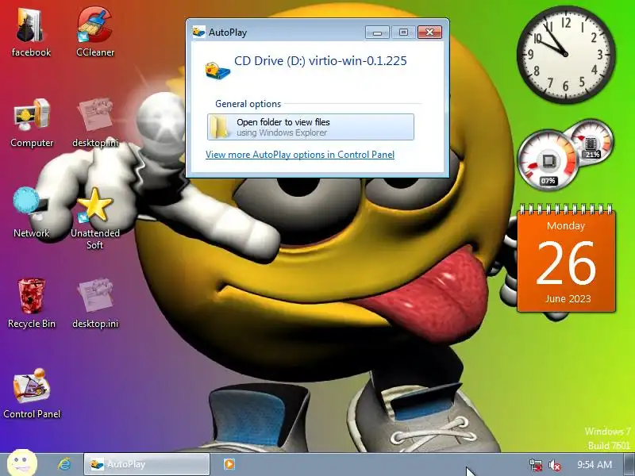Choose Open folder to view files
The width and height of the screenshot is (635, 476).
pos(310,127)
